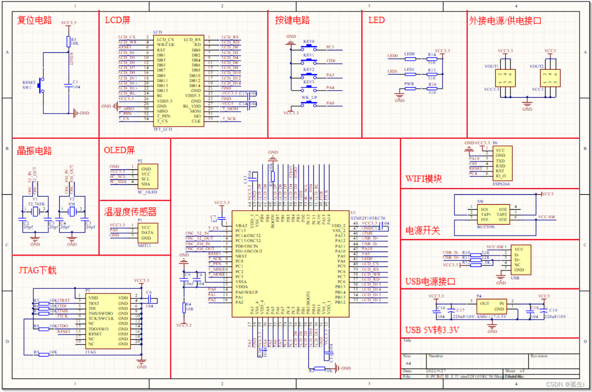Select the R3 10K pull-up resistor
592x392 pixels.
point(68,42)
